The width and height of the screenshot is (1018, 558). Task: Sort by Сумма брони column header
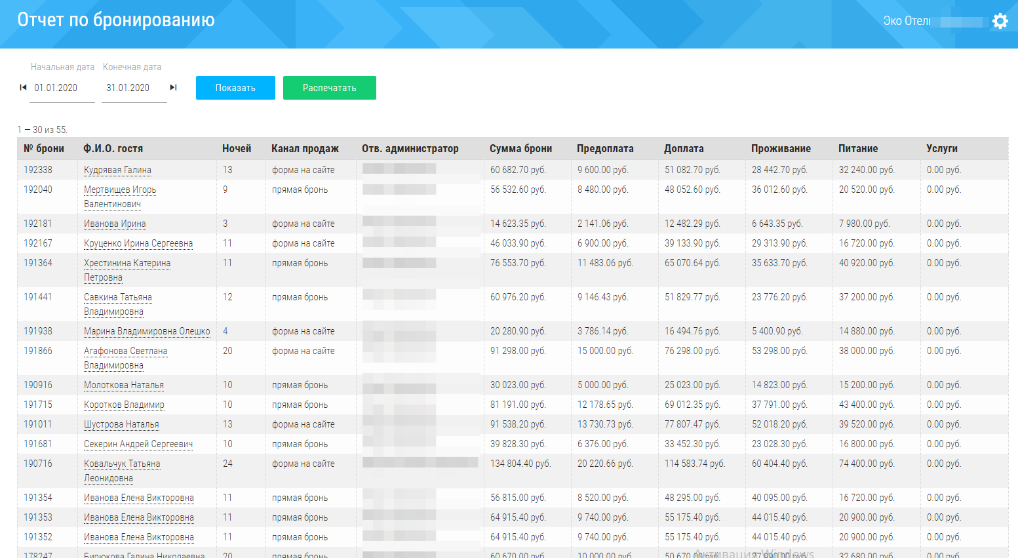coord(520,149)
